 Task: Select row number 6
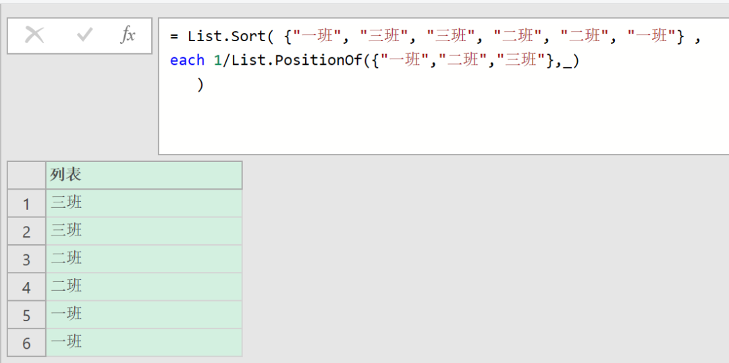(x=26, y=343)
